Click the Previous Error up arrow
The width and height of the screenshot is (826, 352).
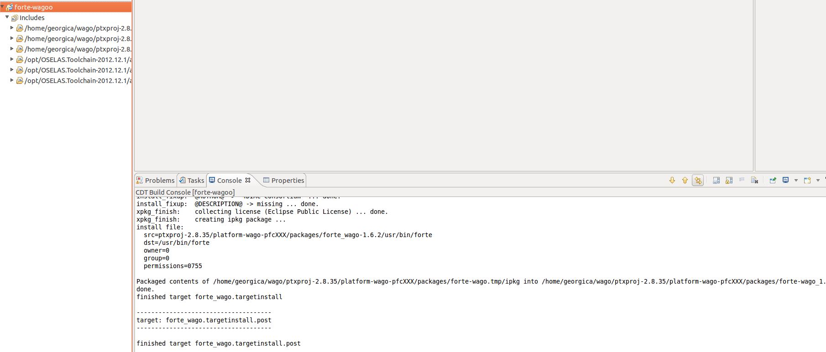(685, 181)
